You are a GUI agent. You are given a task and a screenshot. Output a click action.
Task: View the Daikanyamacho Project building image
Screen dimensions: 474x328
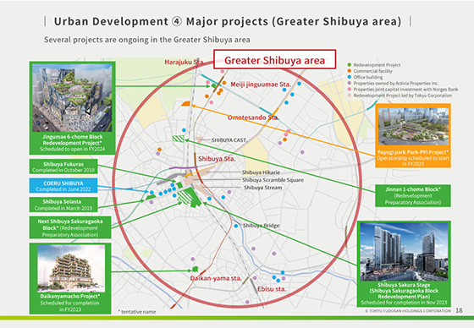click(71, 268)
